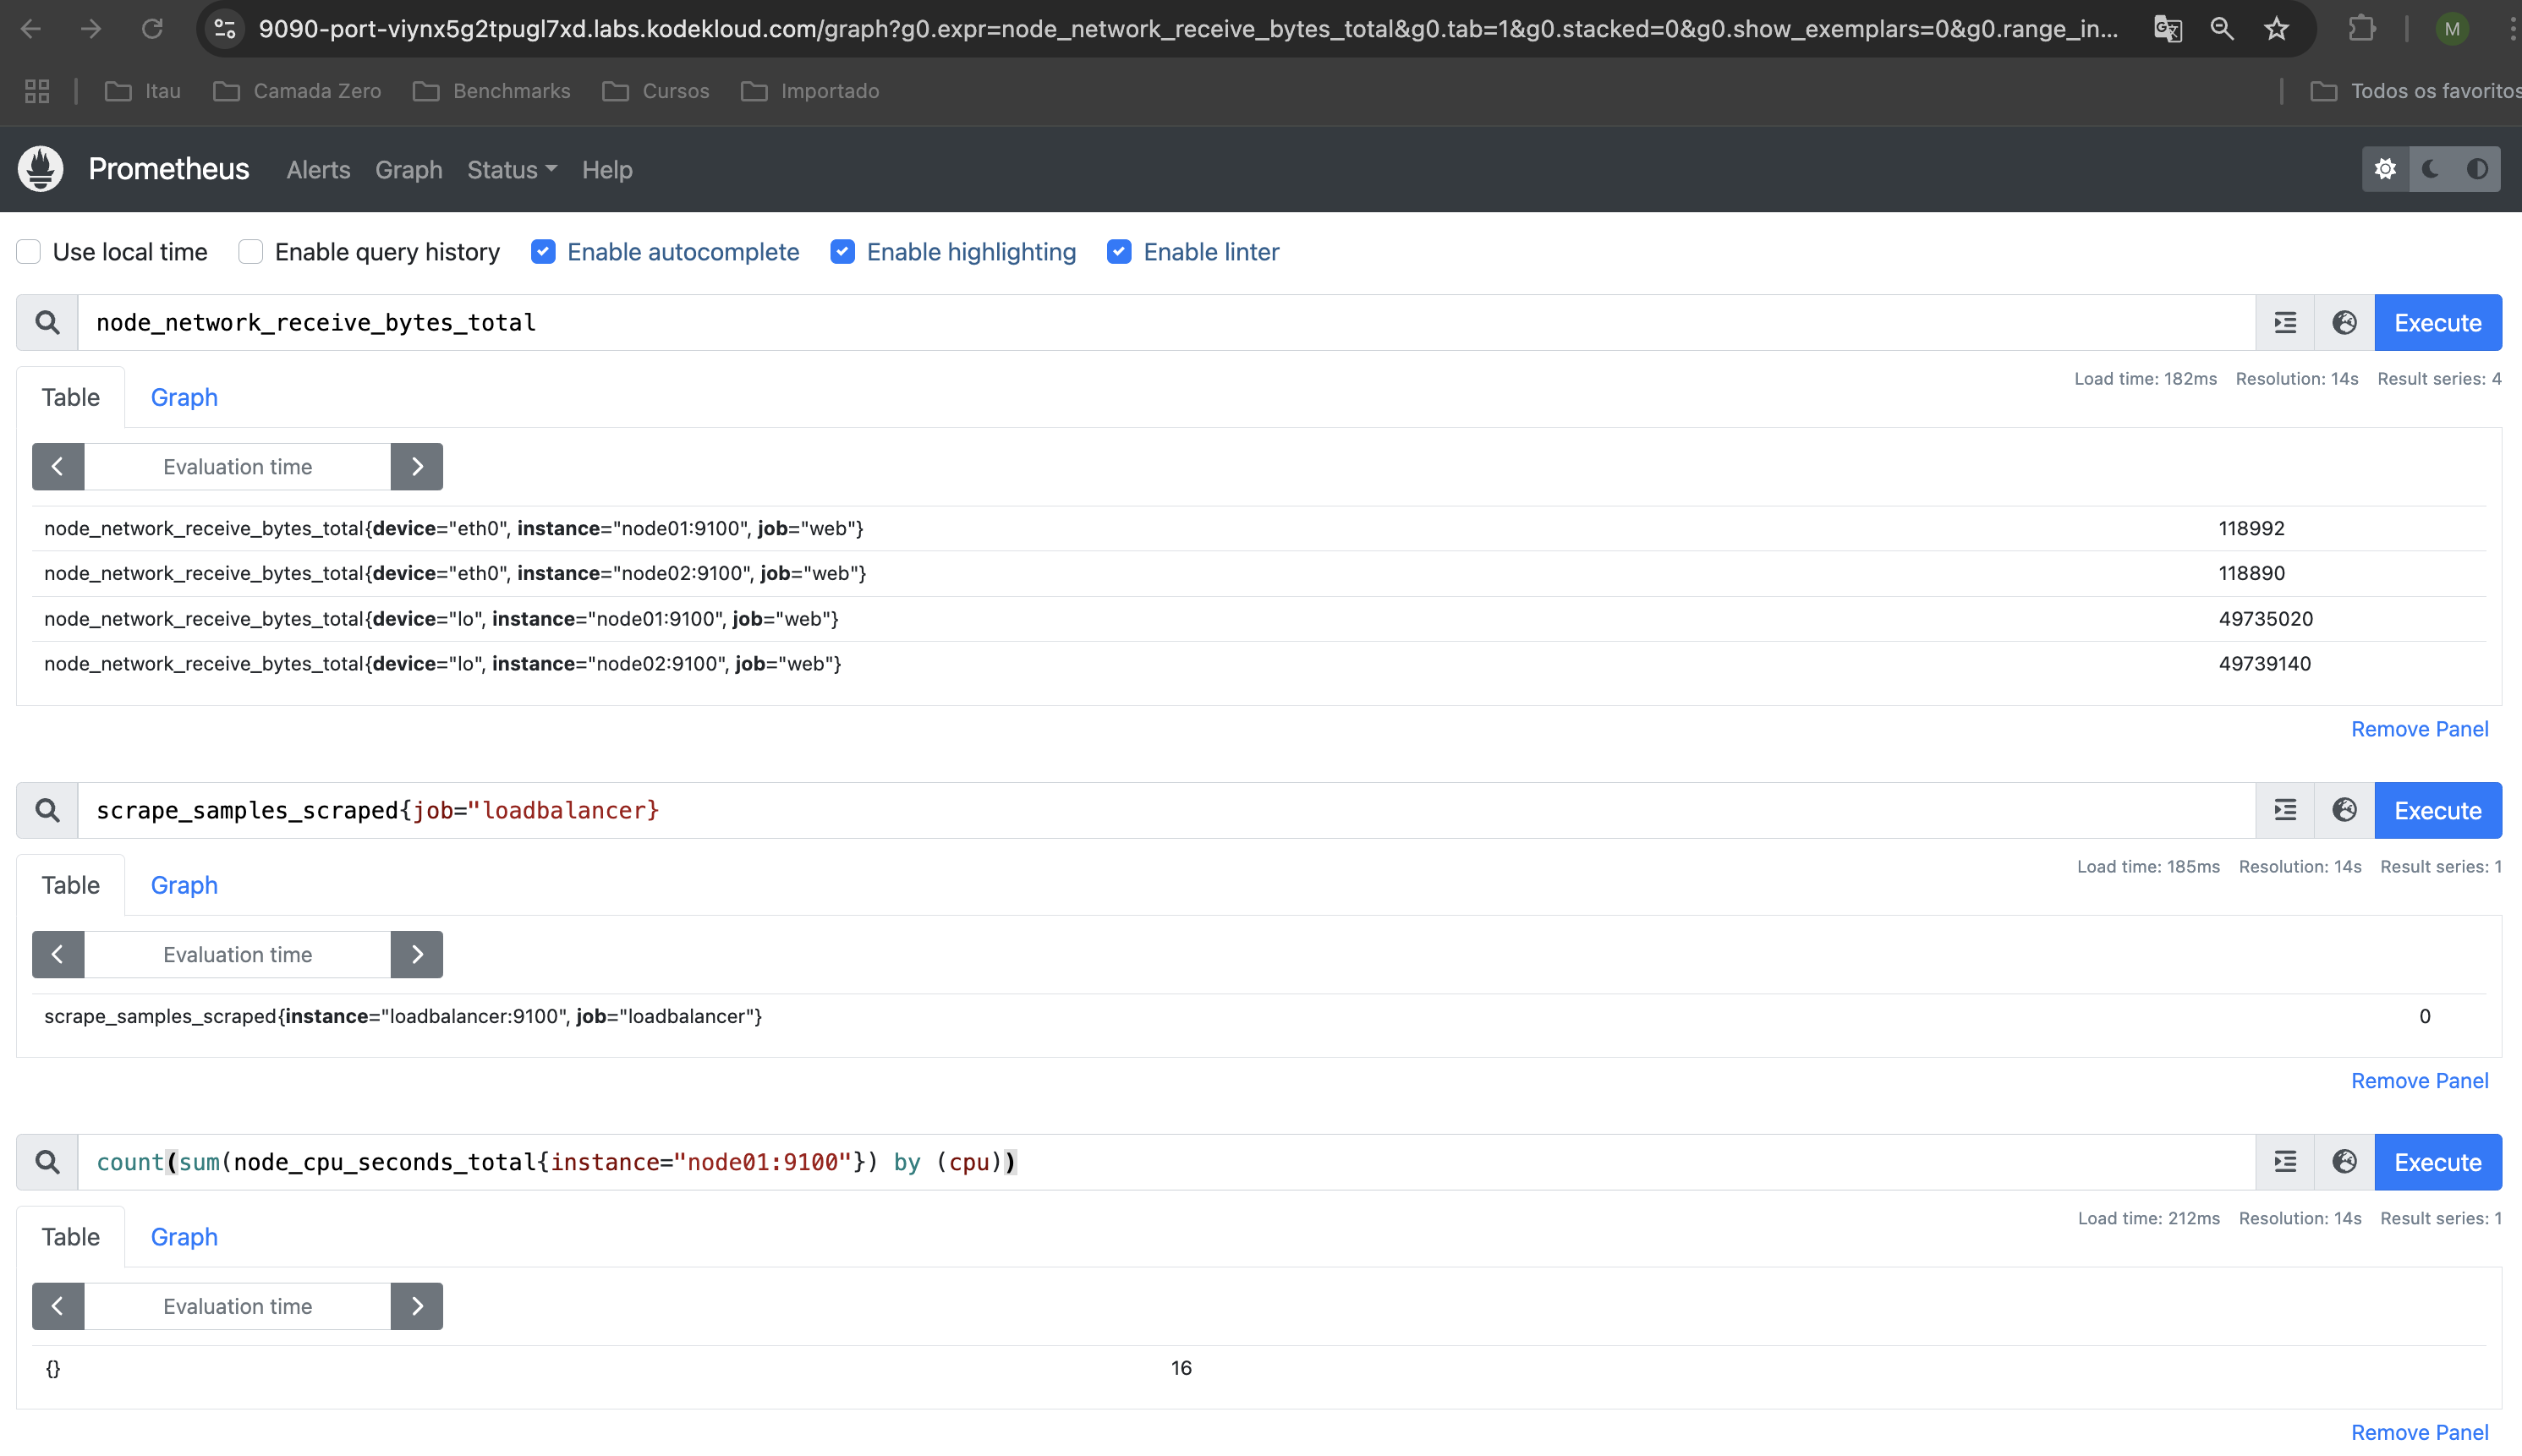This screenshot has height=1456, width=2522.
Task: Open metrics explorer for loadbalancer query
Action: [x=2344, y=810]
